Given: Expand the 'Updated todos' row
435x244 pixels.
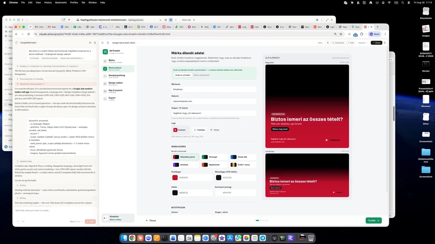Looking at the screenshot, I should [56, 161].
